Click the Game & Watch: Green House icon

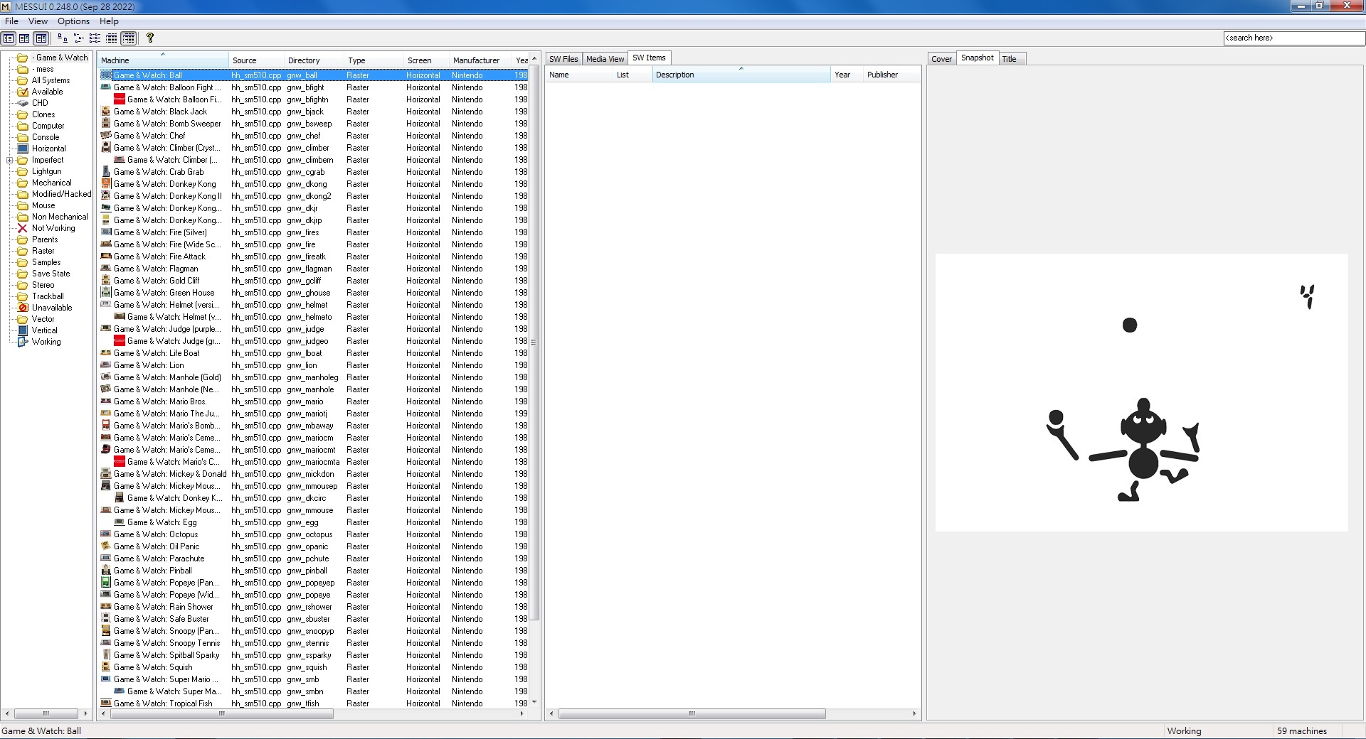[x=106, y=293]
